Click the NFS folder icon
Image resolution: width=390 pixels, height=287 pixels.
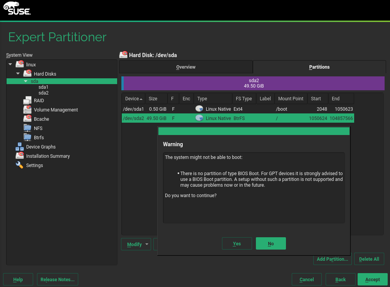pos(27,128)
